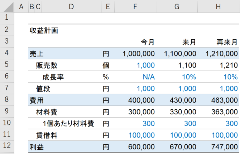Select the 363,000 material cost cell
240x154 pixels.
pyautogui.click(x=219, y=112)
